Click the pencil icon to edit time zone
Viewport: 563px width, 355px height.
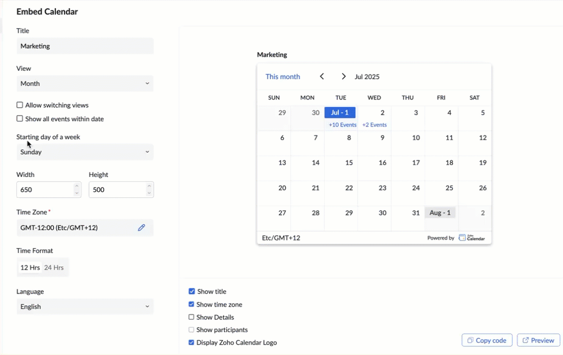(141, 227)
